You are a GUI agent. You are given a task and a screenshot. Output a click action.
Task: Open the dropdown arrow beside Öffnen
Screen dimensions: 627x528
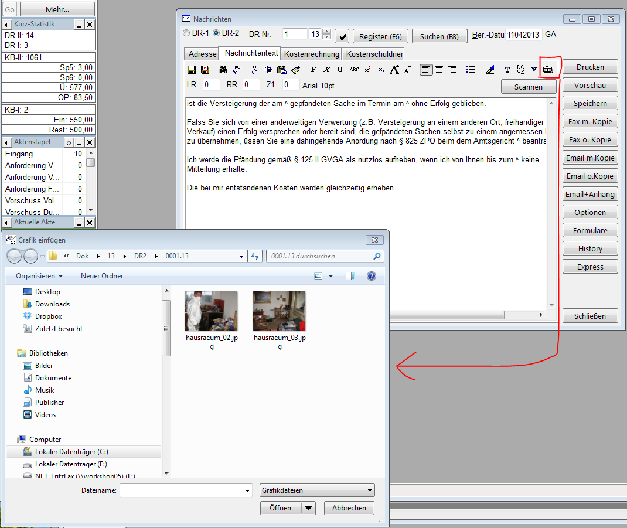[309, 508]
